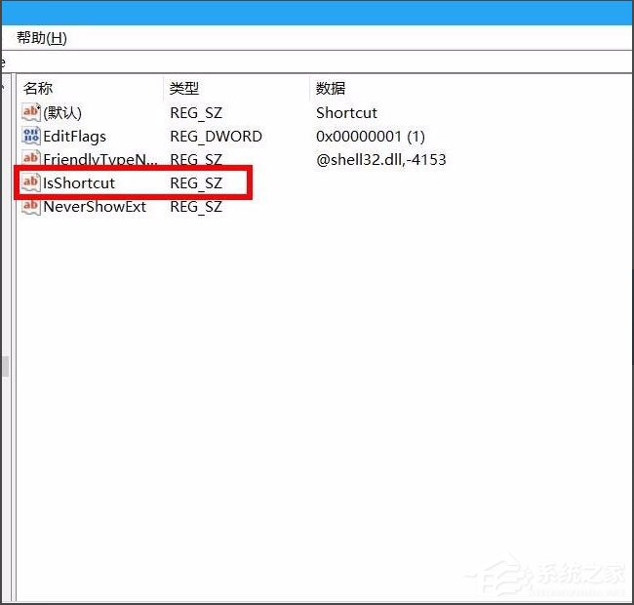Click the @shell32.dll,-4153 data value
The image size is (634, 605).
click(380, 160)
